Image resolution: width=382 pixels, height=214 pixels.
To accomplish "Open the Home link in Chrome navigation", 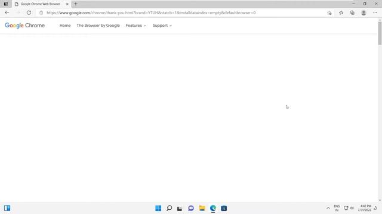I will point(65,26).
